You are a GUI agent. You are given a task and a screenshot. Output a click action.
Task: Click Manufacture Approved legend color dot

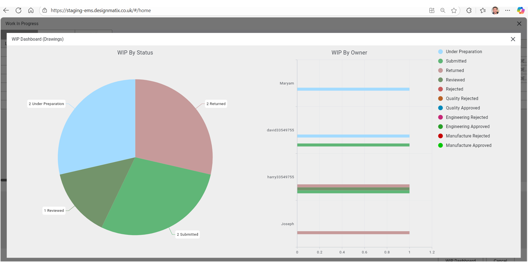pyautogui.click(x=441, y=145)
